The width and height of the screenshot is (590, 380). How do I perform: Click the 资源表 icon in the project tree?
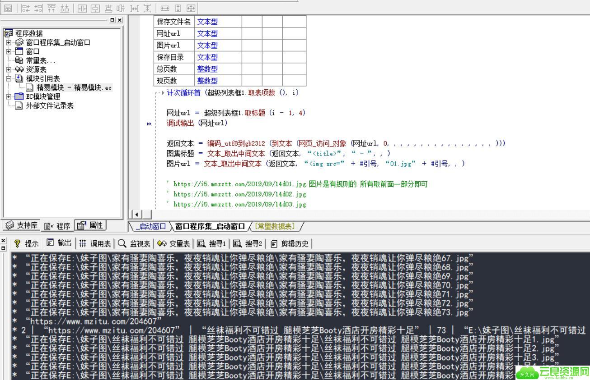[x=19, y=69]
